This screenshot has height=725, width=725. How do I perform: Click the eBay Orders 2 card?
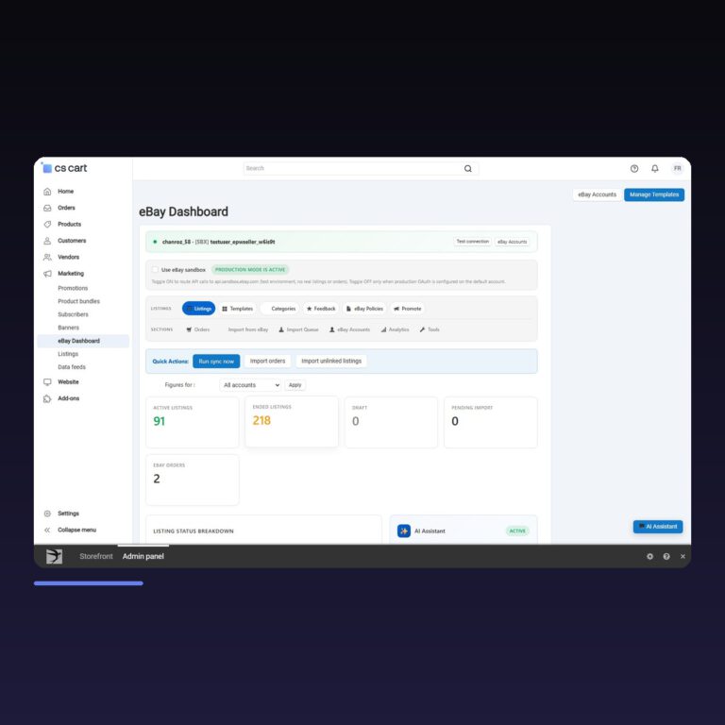click(193, 480)
